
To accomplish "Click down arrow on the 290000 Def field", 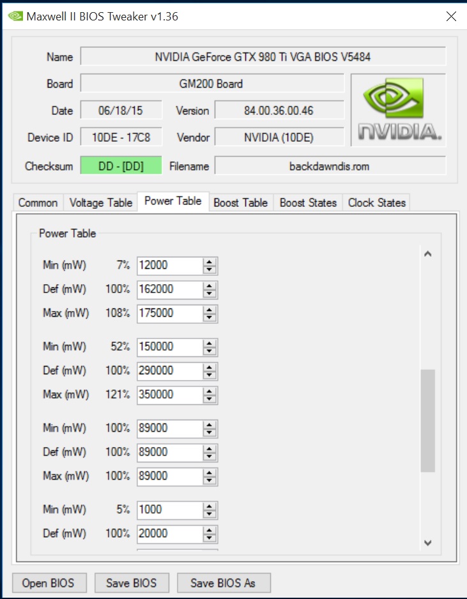I will coord(210,375).
